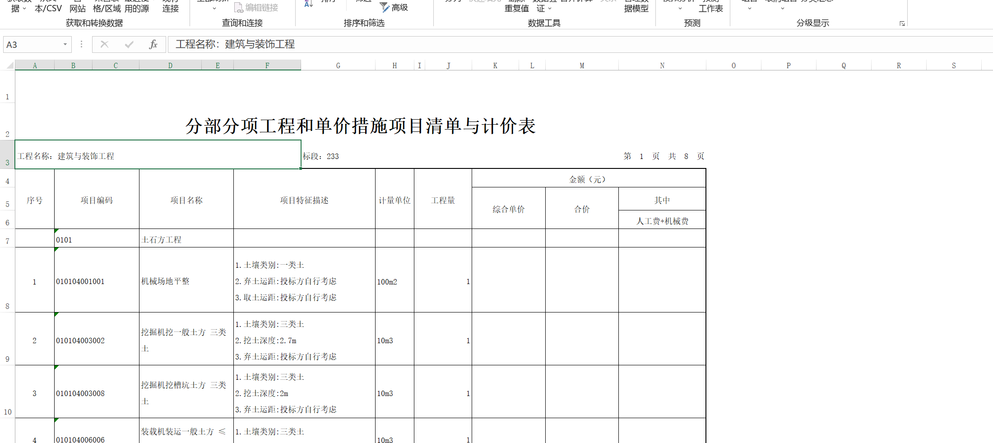This screenshot has width=993, height=443.
Task: Select row 4 header
Action: (x=7, y=178)
